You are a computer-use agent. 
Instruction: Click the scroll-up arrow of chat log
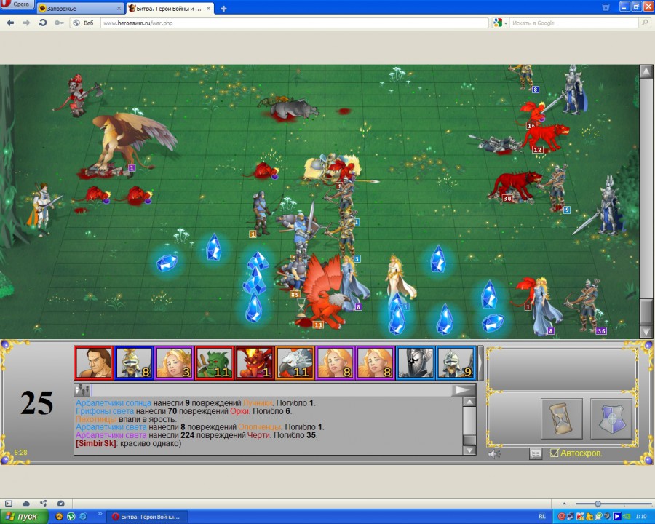click(469, 402)
